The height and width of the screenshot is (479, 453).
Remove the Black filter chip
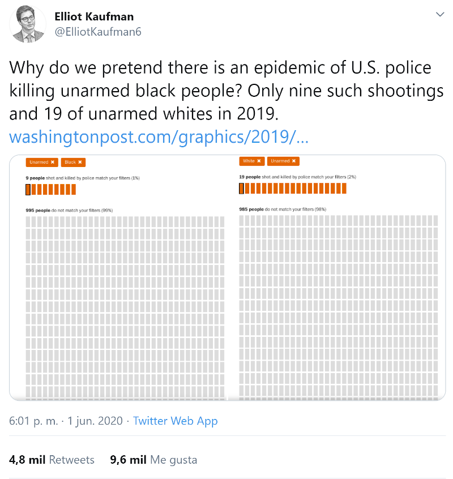80,162
